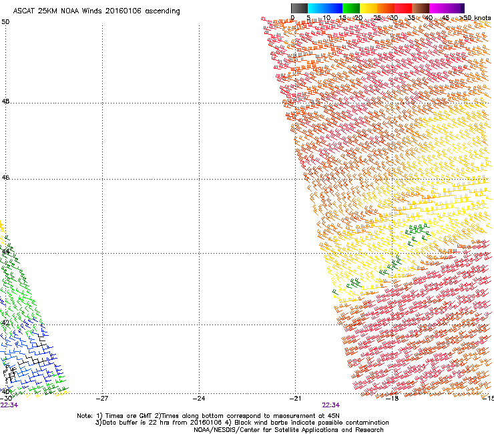Click the gray 0-5 knots color segment

(x=299, y=8)
